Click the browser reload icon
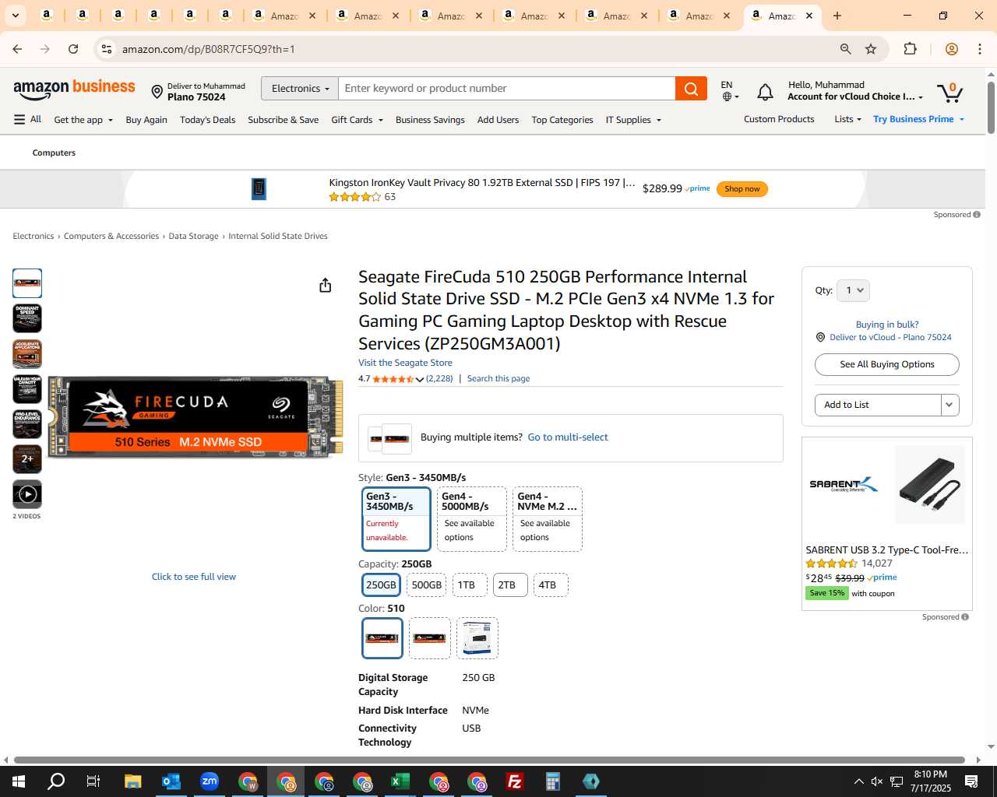This screenshot has width=997, height=797. point(73,49)
